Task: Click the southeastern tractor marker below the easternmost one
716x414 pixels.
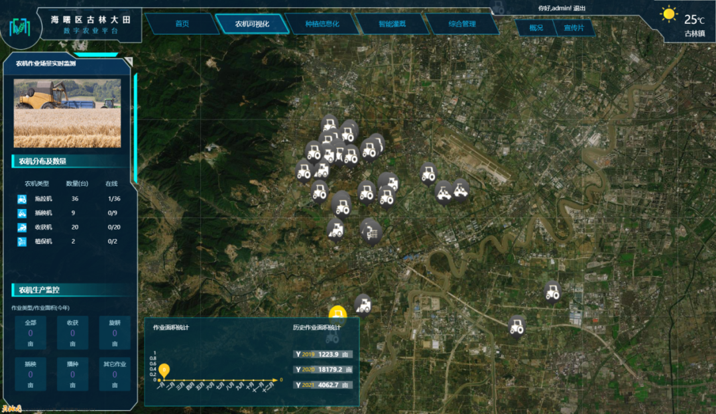Action: 517,326
